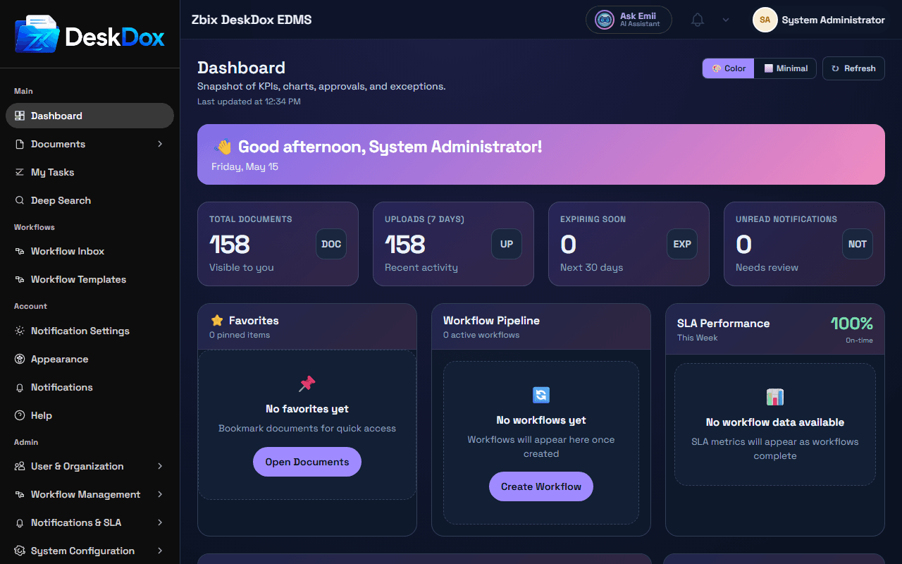The width and height of the screenshot is (902, 564).
Task: Click the Workflow Inbox icon
Action: [x=20, y=251]
